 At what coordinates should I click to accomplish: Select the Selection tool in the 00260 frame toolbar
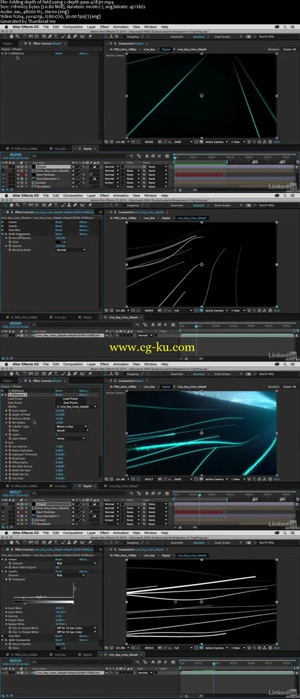coord(5,36)
